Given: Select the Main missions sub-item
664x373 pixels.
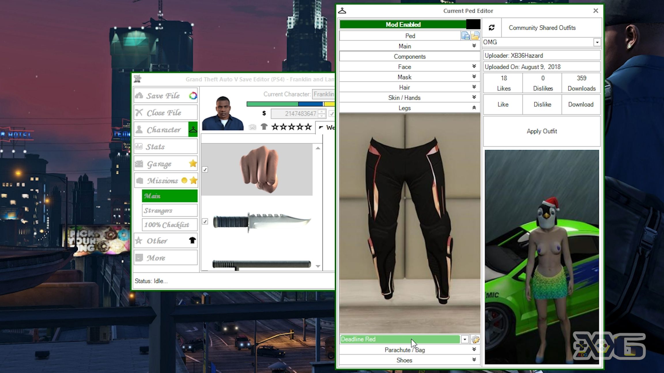Looking at the screenshot, I should click(170, 196).
